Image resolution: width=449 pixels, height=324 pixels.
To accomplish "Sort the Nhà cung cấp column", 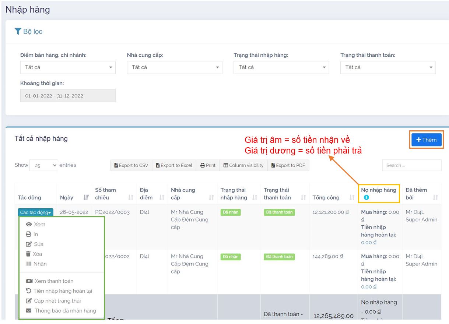I will [211, 198].
